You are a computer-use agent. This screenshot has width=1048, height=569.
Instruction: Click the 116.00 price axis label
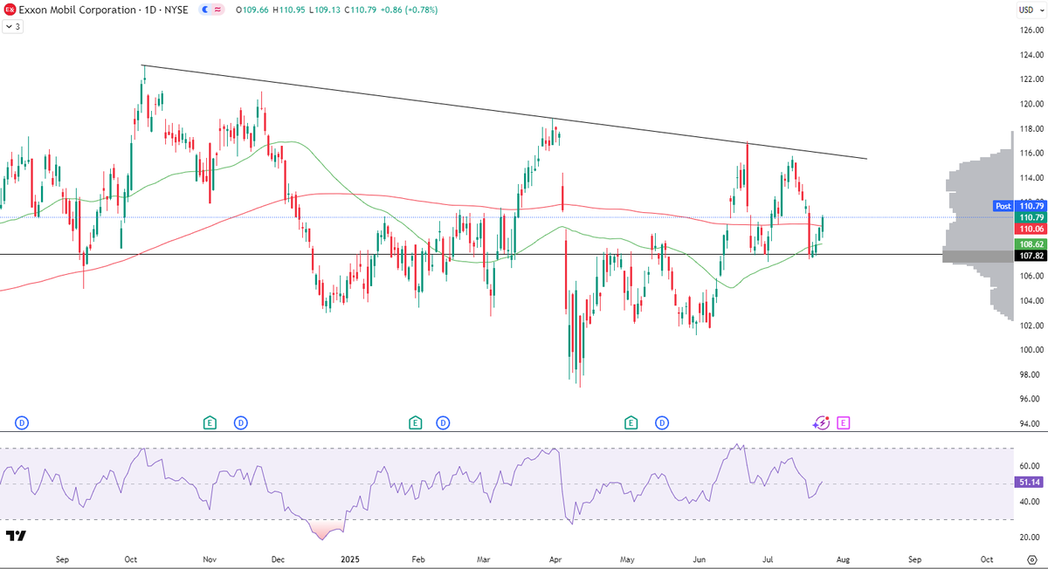tap(1031, 153)
